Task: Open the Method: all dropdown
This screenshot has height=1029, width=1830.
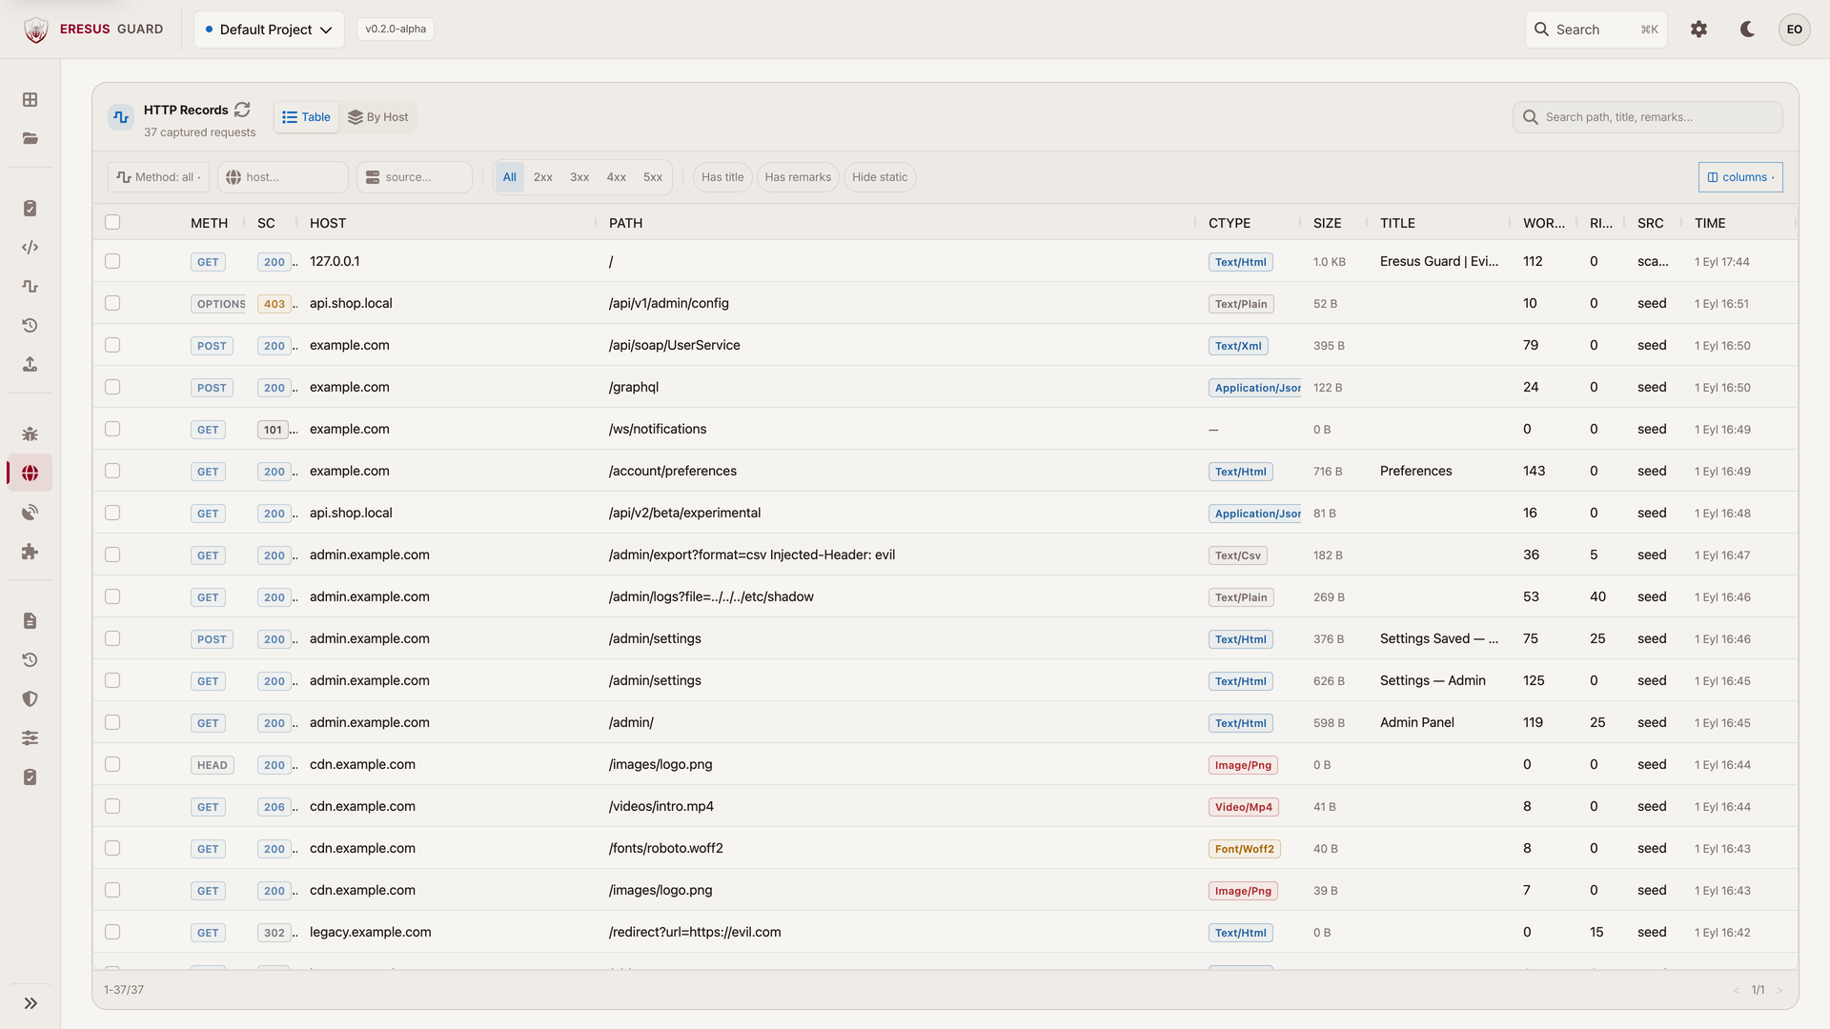Action: click(x=158, y=177)
